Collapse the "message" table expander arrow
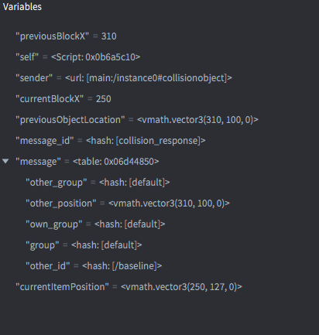 5,162
